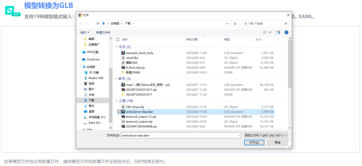The width and height of the screenshot is (362, 166).
Task: Click the GLB converter logo icon
Action: [13, 11]
